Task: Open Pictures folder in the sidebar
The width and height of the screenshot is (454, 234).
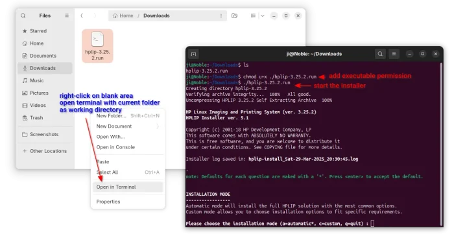Action: (45, 93)
